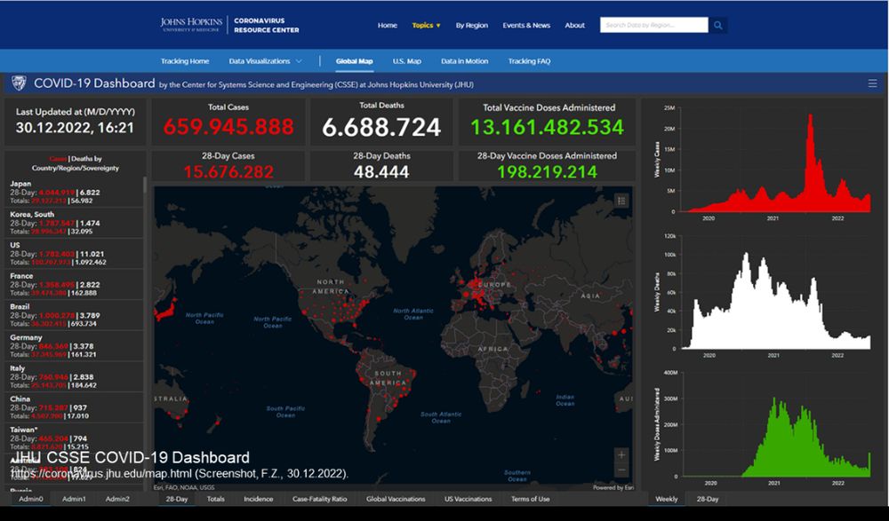Open the dashboard hamburger menu icon
This screenshot has height=521, width=889.
click(872, 83)
